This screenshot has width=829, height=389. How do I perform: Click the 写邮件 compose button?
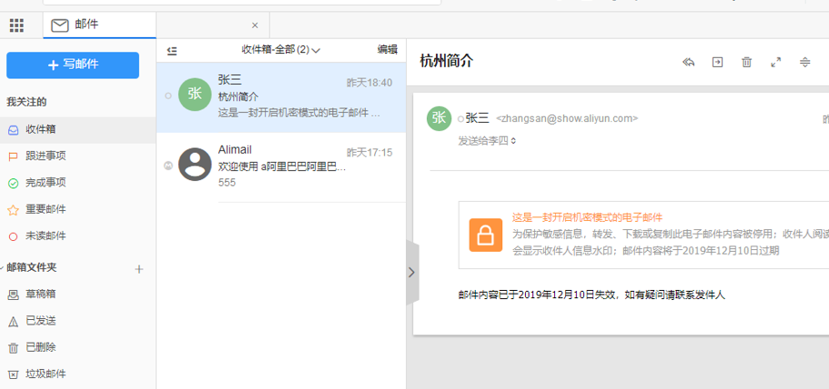coord(73,65)
